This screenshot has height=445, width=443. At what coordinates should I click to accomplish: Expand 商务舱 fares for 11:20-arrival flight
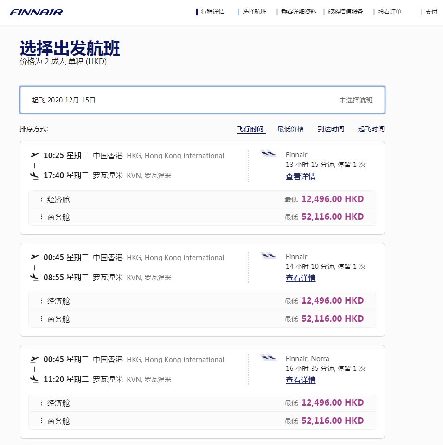coord(202,420)
